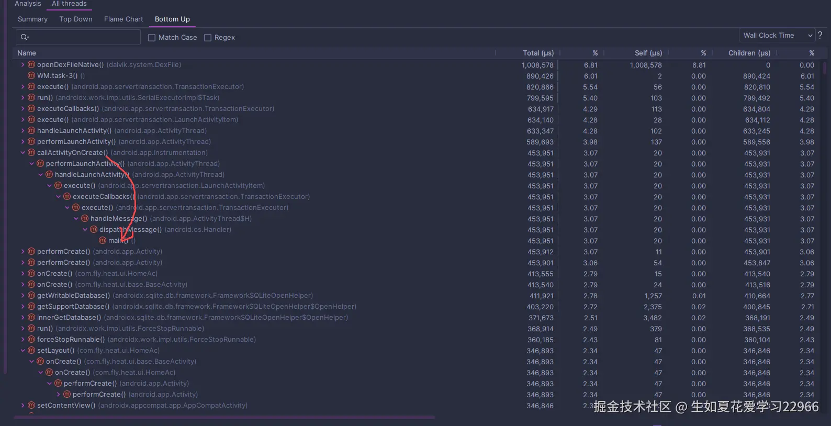Click method icon of dispatchMessage() row
Viewport: 831px width, 426px height.
(94, 230)
